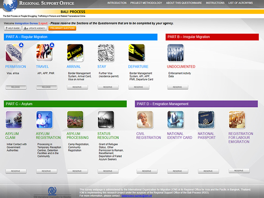264x198 pixels.
Task: Reserve the Asylum Processing section
Action: [x=77, y=171]
